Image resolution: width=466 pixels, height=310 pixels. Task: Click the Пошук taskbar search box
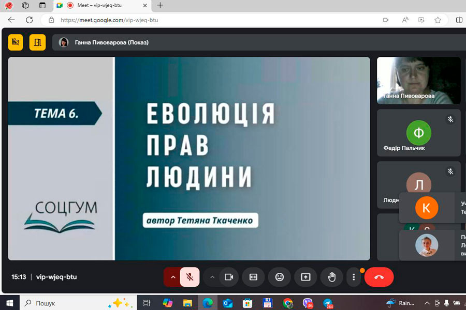tap(78, 303)
